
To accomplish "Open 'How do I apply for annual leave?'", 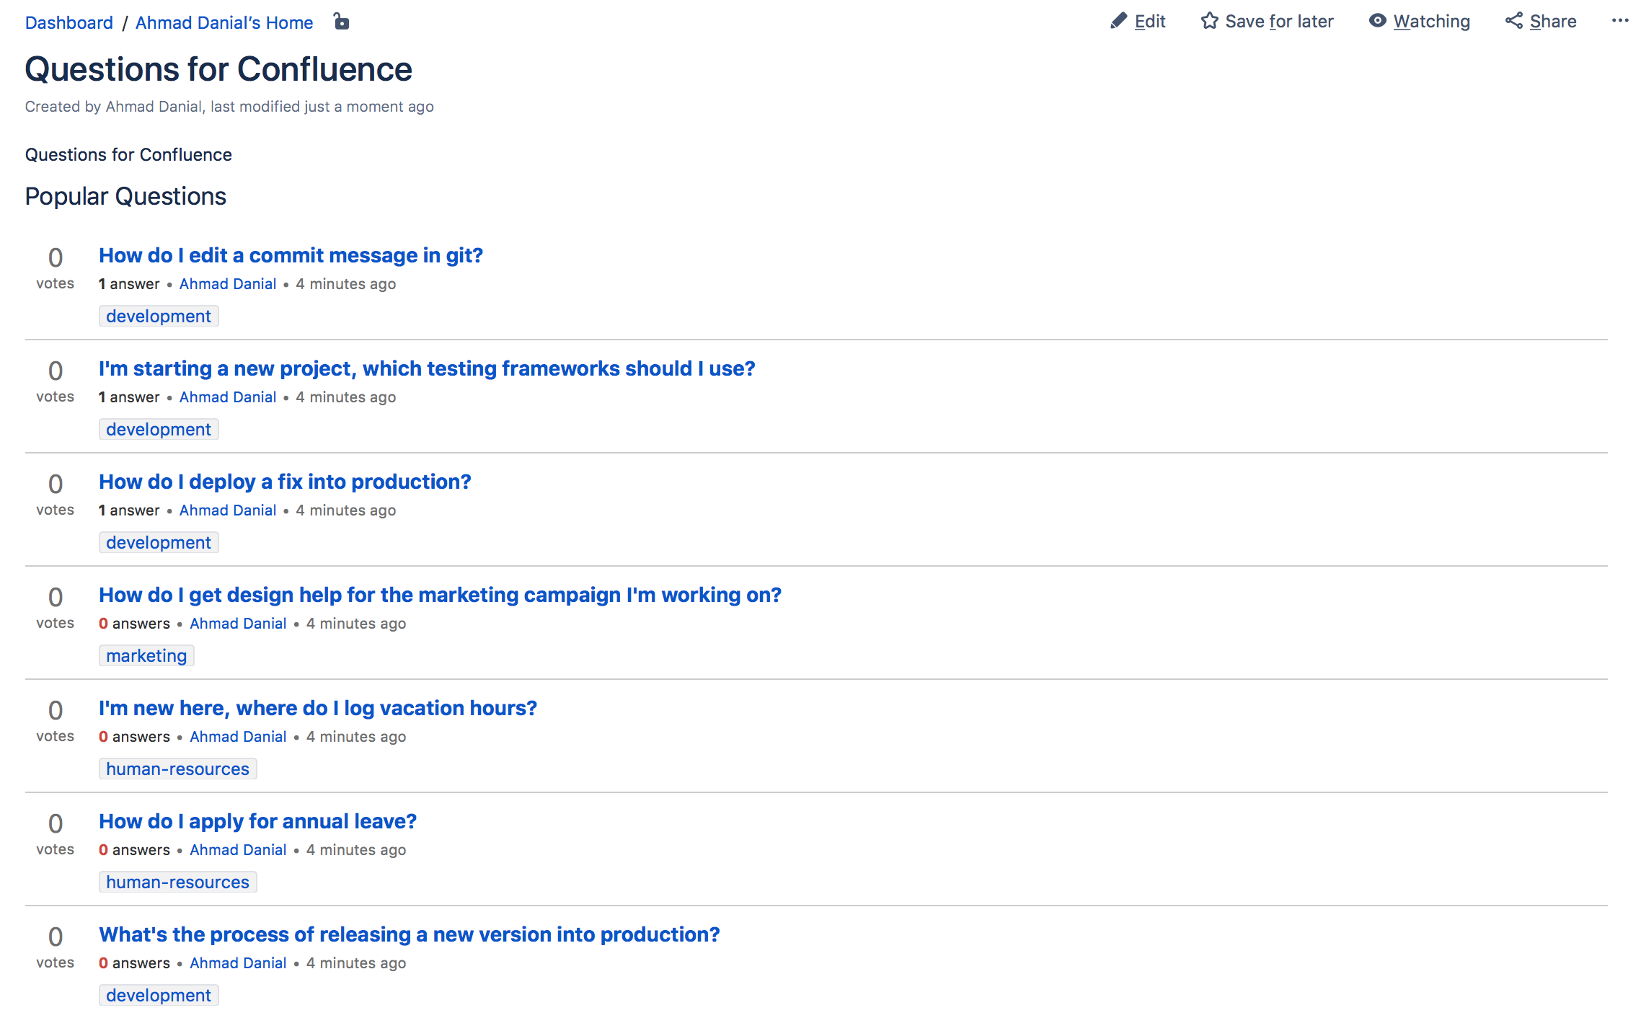I will coord(257,821).
